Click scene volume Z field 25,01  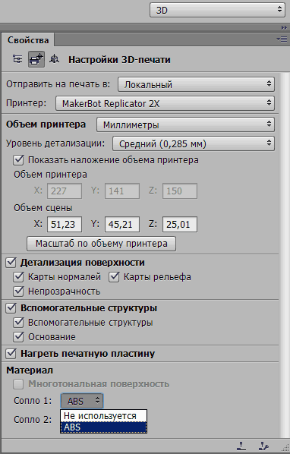[180, 225]
